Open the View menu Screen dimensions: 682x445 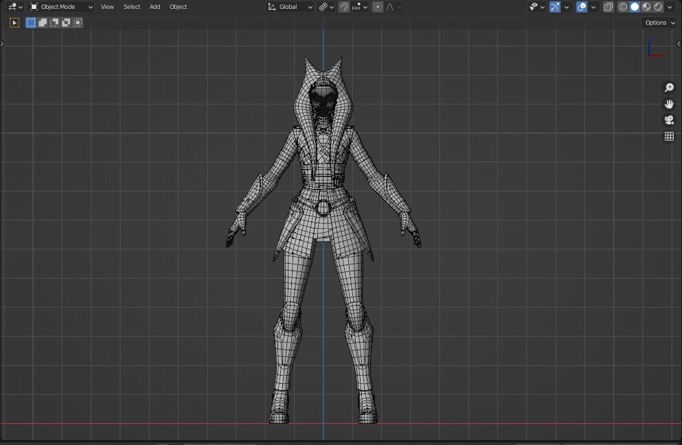[107, 7]
